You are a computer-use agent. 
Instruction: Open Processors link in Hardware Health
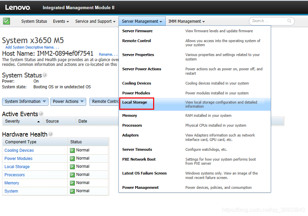coord(15,175)
